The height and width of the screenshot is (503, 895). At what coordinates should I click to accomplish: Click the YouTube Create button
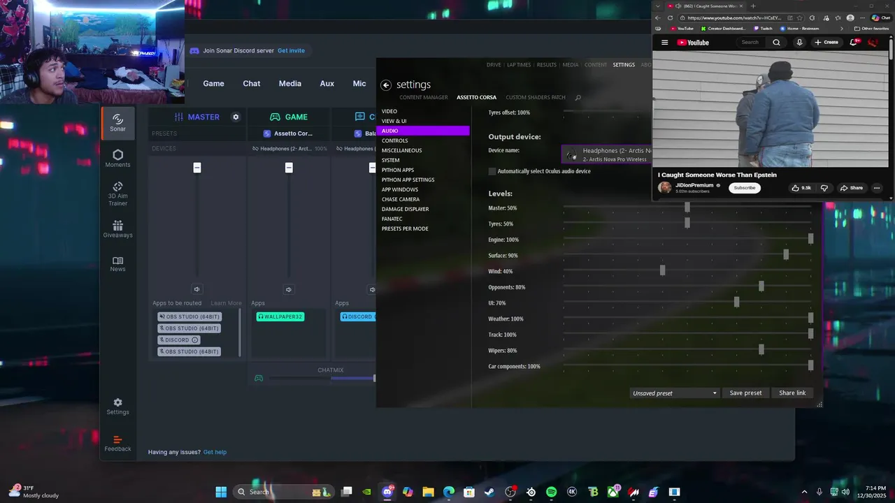click(x=826, y=43)
